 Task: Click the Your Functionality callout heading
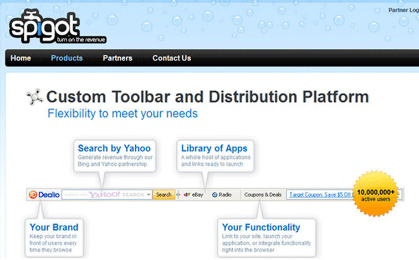[261, 227]
